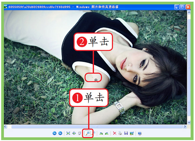The height and width of the screenshot is (141, 195).
Task: Open image for editing
Action: (132, 133)
